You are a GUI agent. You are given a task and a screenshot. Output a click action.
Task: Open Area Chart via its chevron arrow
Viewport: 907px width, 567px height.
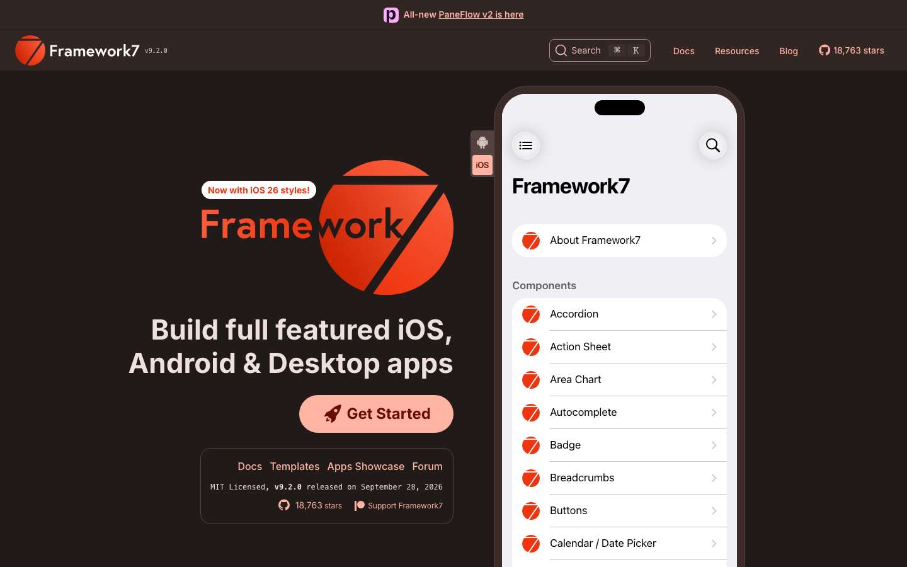pos(714,380)
